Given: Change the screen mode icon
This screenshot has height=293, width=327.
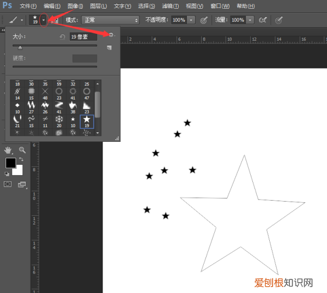Looking at the screenshot, I should [x=22, y=185].
